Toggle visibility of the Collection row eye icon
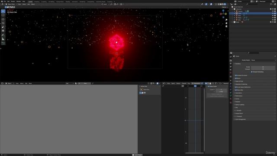 [x=273, y=9]
